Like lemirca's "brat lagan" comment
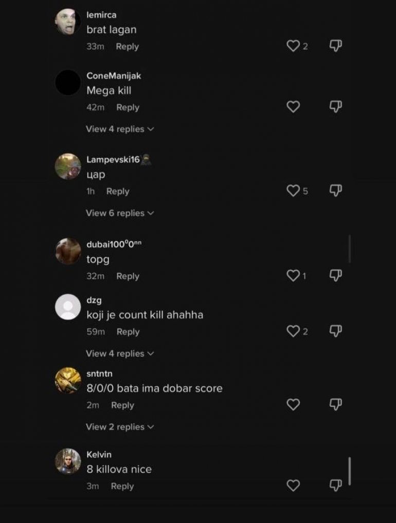Viewport: 396px width, 523px height. [x=293, y=46]
